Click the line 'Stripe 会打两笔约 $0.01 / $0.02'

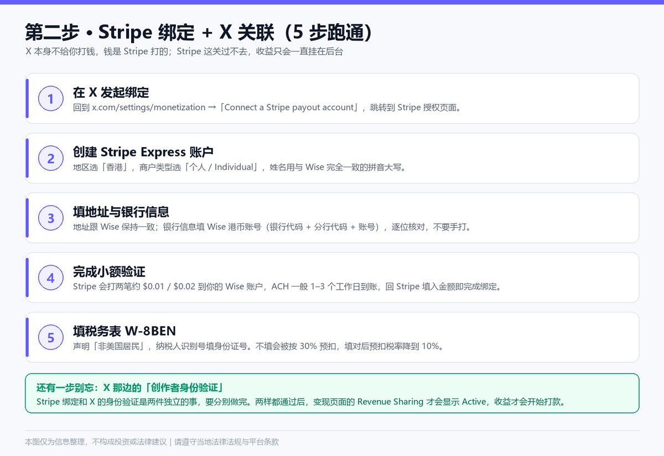(287, 286)
